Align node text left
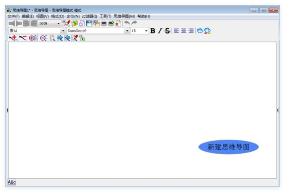Image resolution: width=285 pixels, height=192 pixels. (176, 31)
